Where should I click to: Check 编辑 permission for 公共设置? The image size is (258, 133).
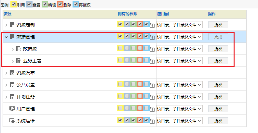133,84
